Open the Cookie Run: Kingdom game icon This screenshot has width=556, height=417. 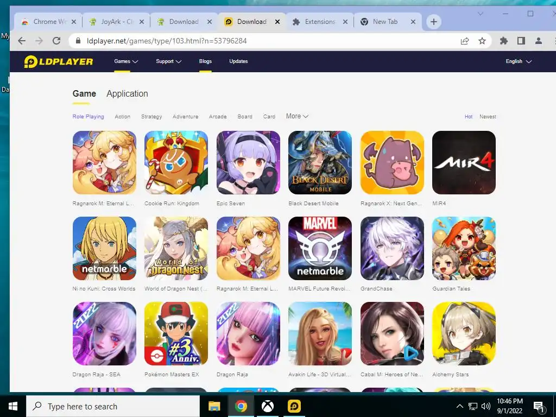176,162
